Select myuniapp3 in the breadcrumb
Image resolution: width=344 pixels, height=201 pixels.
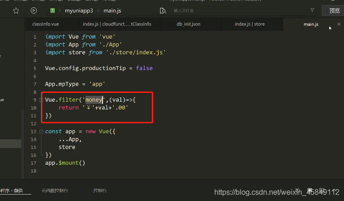pos(79,11)
